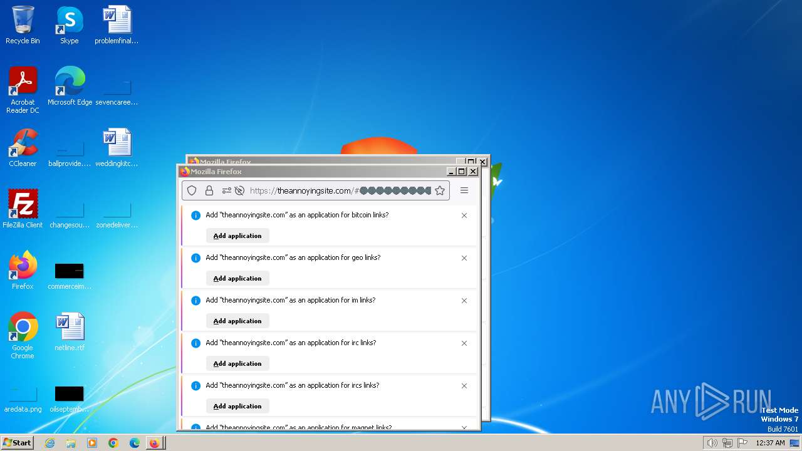Click the padlock site security icon

click(209, 190)
